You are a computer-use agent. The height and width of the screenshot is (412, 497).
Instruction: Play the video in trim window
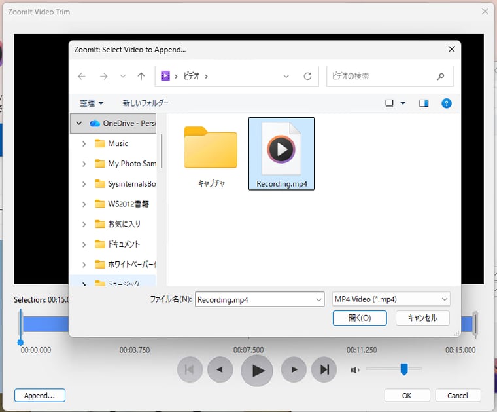pos(257,371)
